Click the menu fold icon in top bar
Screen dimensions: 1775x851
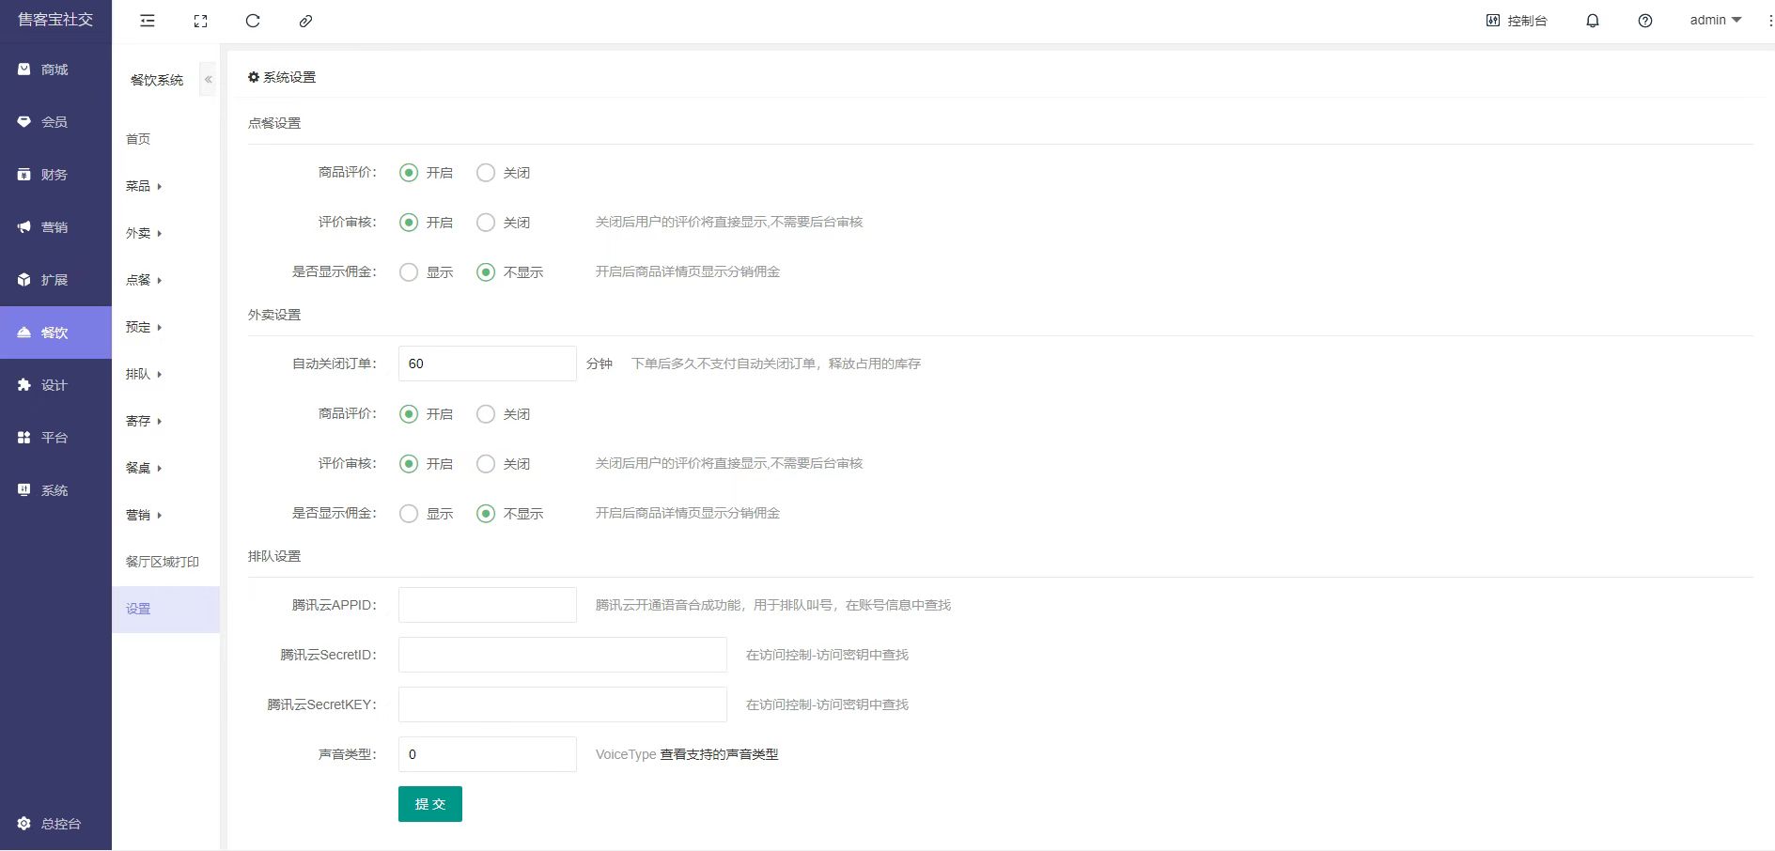click(148, 21)
